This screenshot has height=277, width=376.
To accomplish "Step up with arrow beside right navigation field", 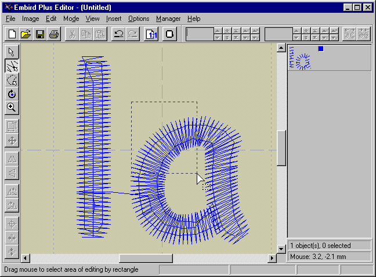I will pos(297,31).
